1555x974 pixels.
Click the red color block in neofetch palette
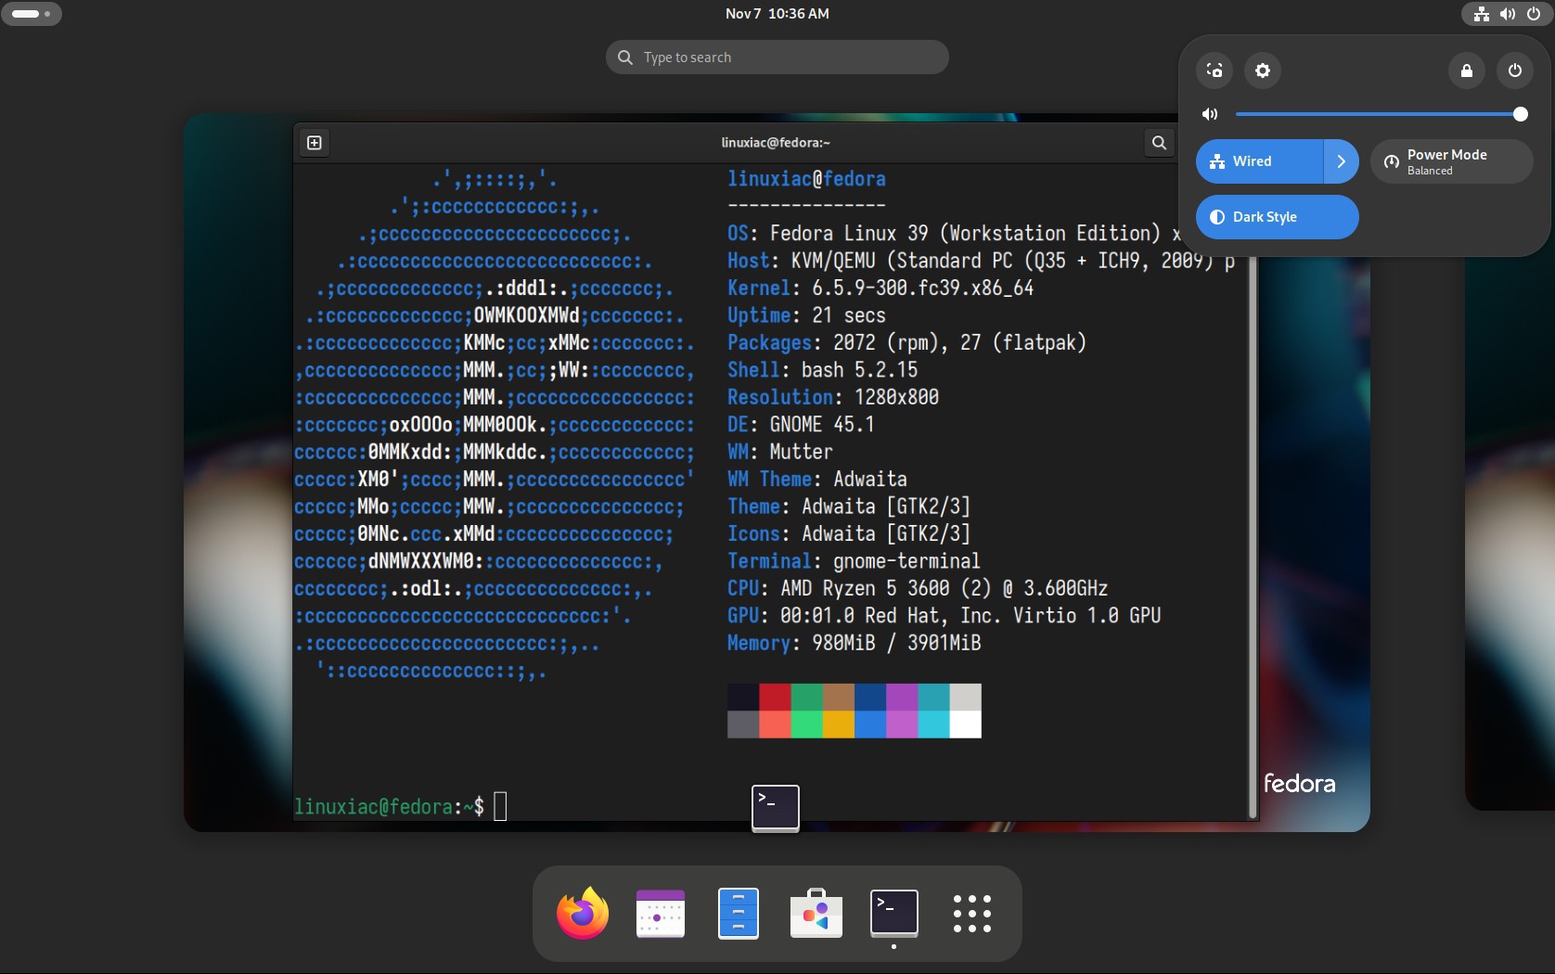pos(775,698)
